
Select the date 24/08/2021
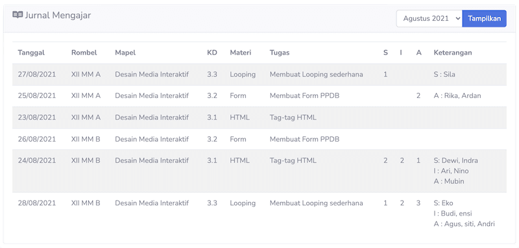pyautogui.click(x=37, y=160)
